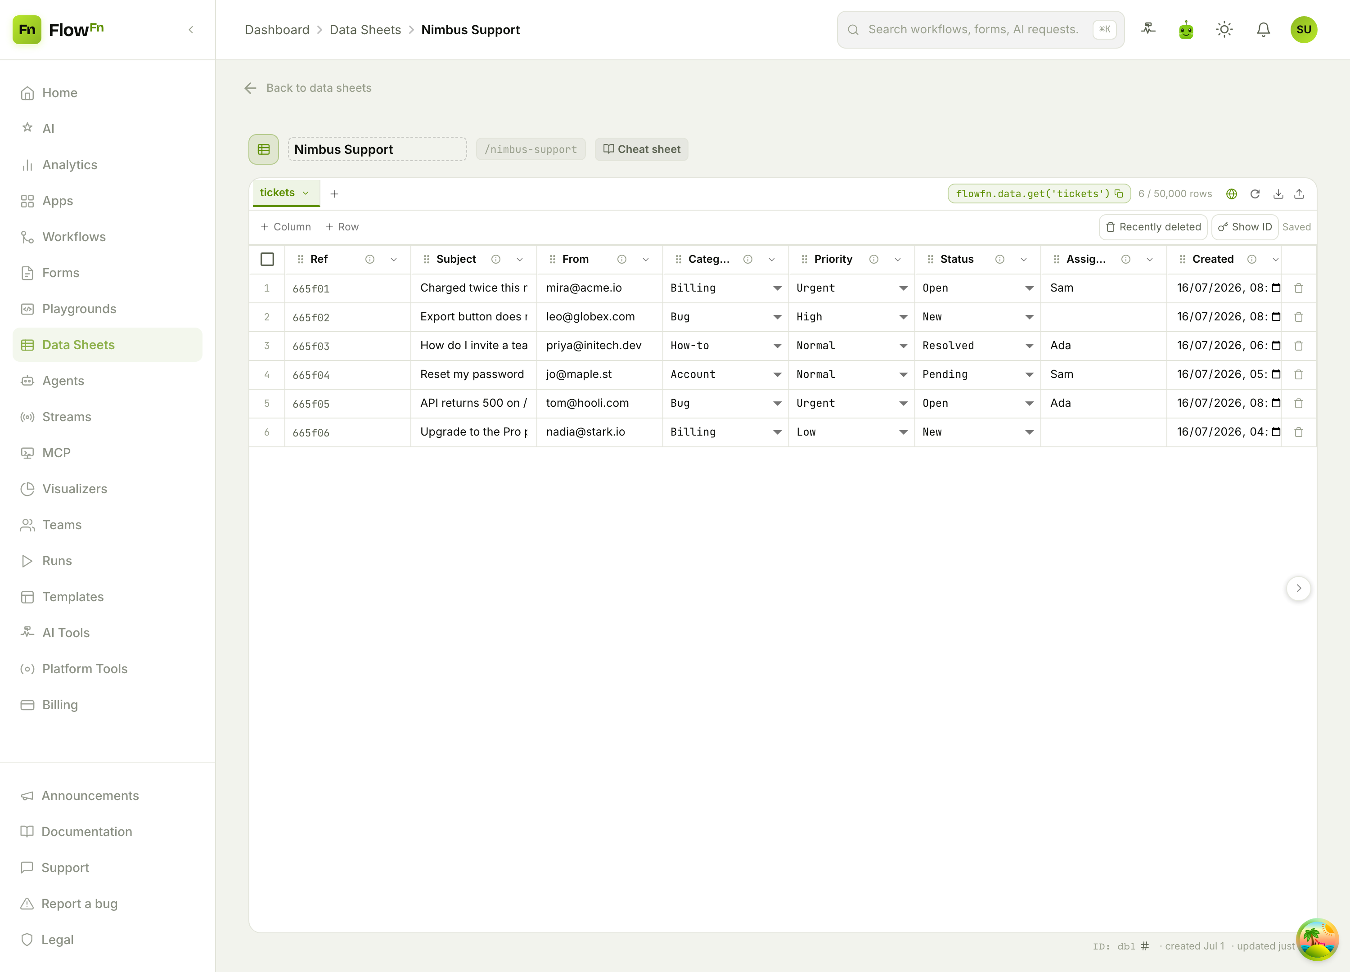Open Recently deleted
This screenshot has height=972, width=1350.
click(1153, 227)
